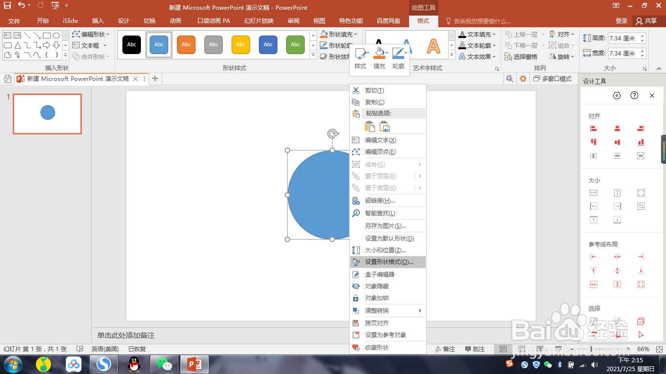Select Cut (剪切) from context menu
The height and width of the screenshot is (374, 666).
(388, 91)
